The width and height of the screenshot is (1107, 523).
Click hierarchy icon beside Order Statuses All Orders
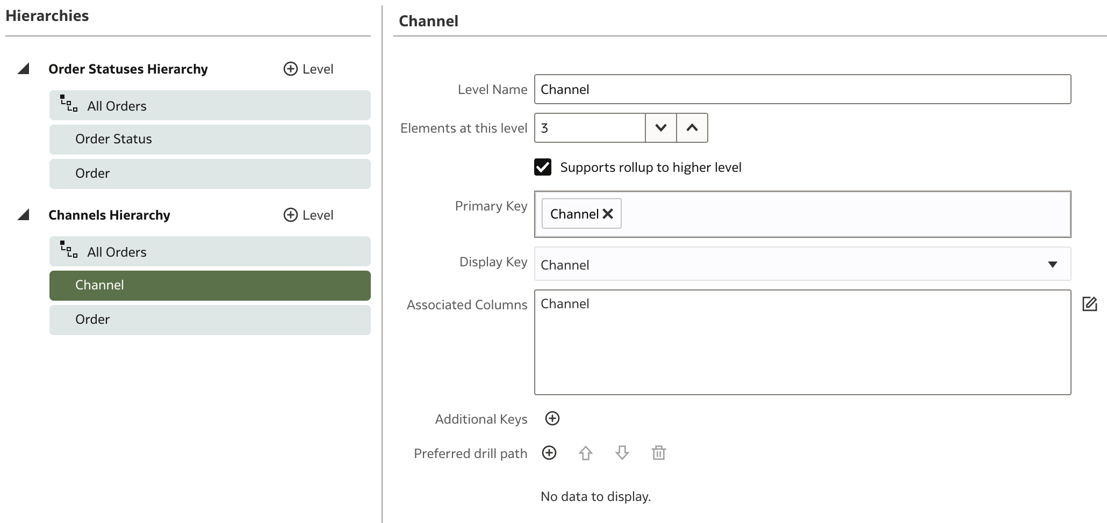pyautogui.click(x=69, y=104)
